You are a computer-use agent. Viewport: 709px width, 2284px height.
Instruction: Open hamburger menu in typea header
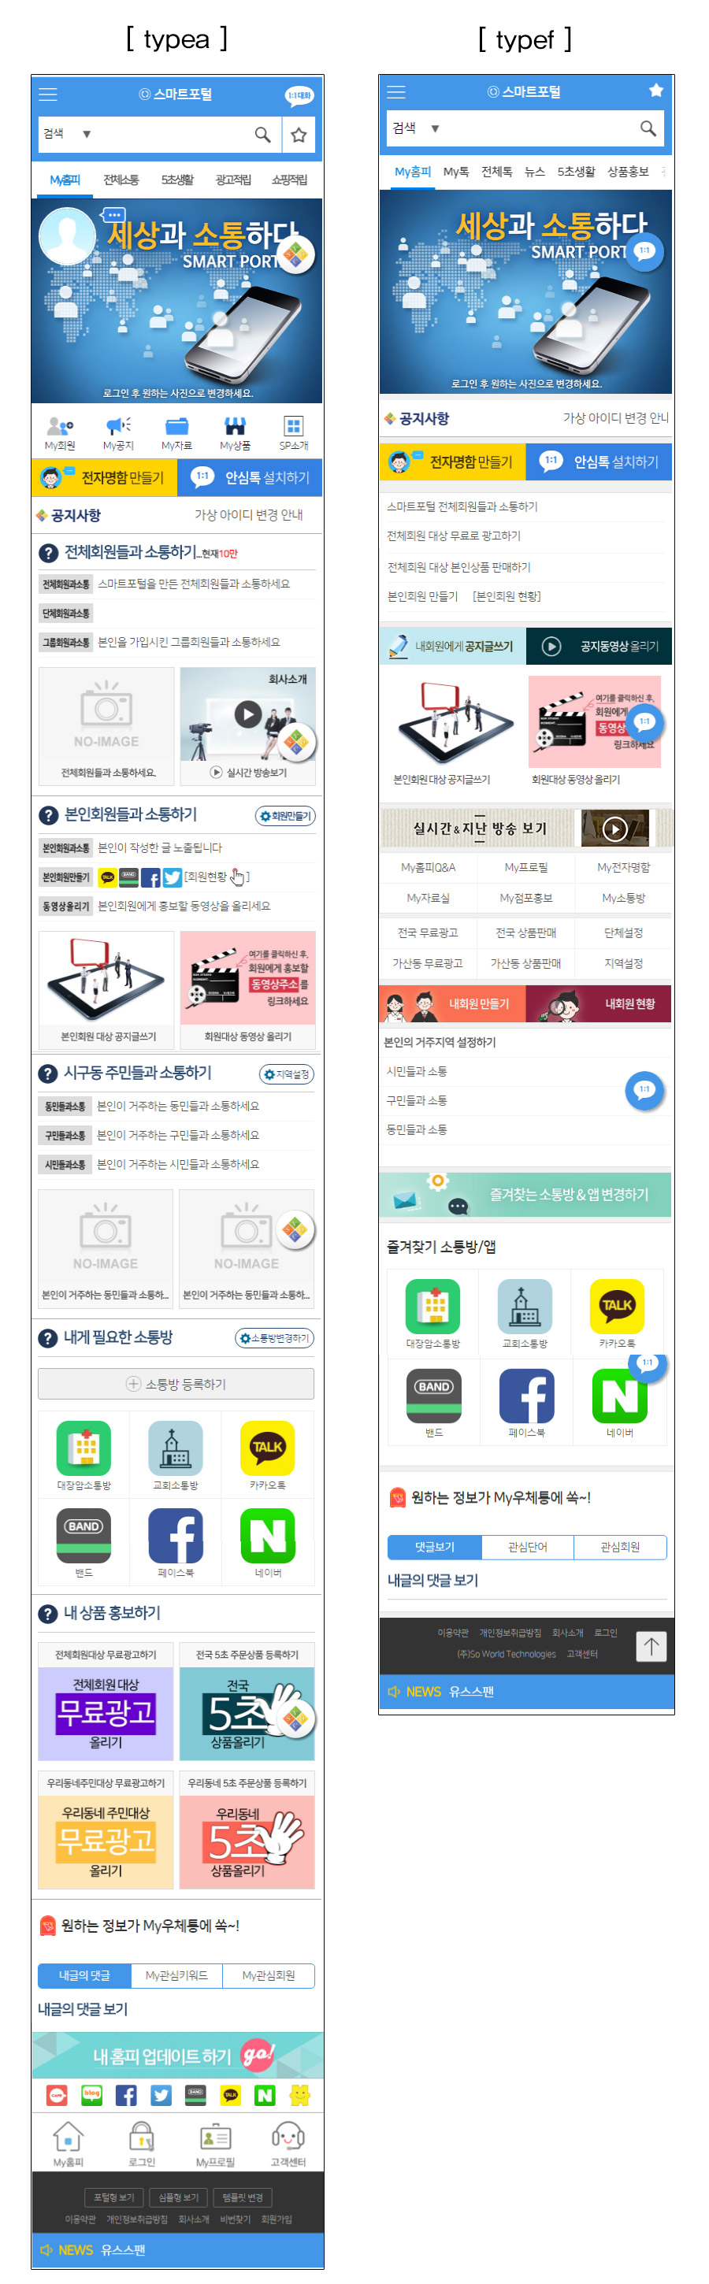tap(48, 94)
